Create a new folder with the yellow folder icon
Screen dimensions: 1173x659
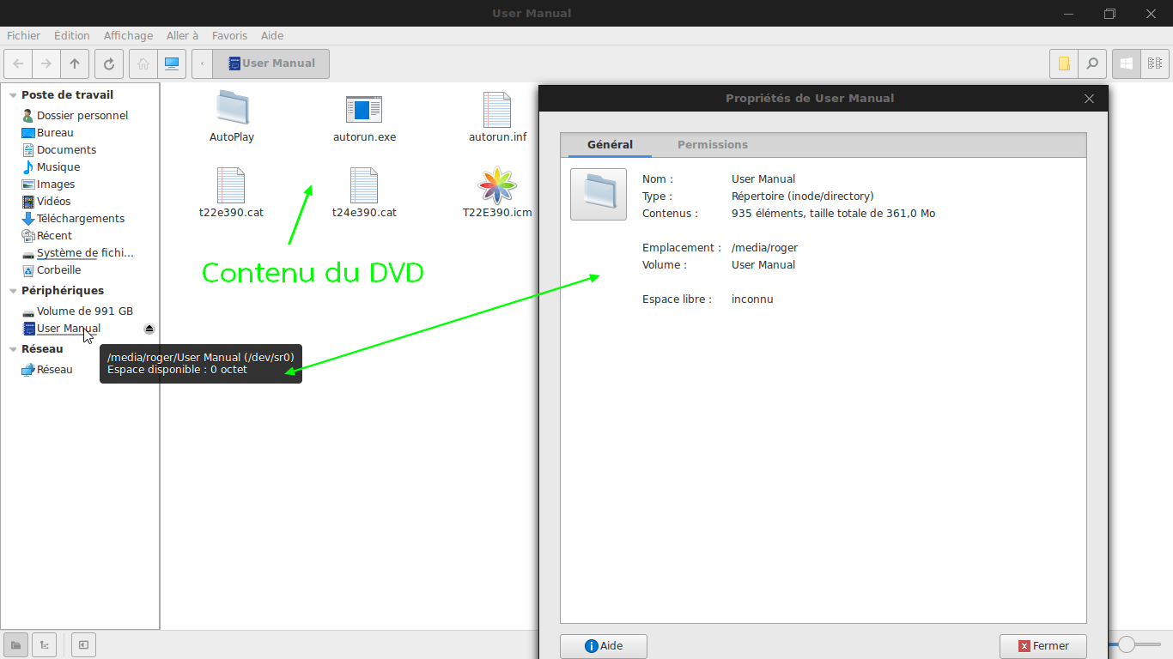(1064, 63)
